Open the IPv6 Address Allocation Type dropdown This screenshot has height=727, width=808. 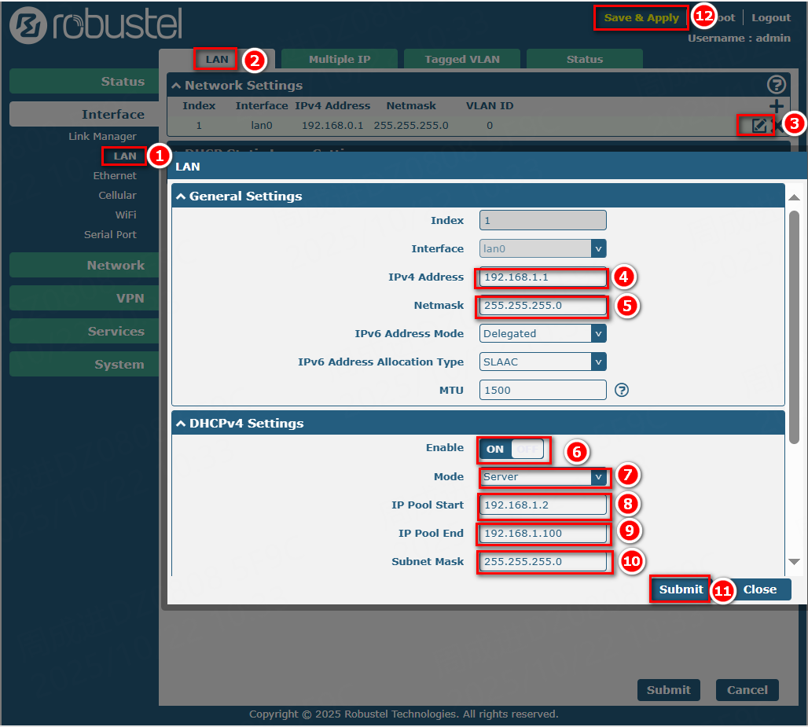point(542,362)
